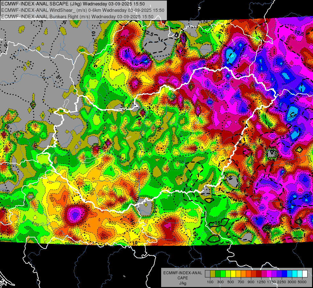Pick the pure yellow legend swatch
Image resolution: width=313 pixels, height=288 pixels.
click(233, 274)
